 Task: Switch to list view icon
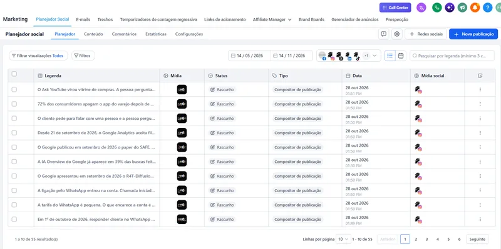[390, 56]
